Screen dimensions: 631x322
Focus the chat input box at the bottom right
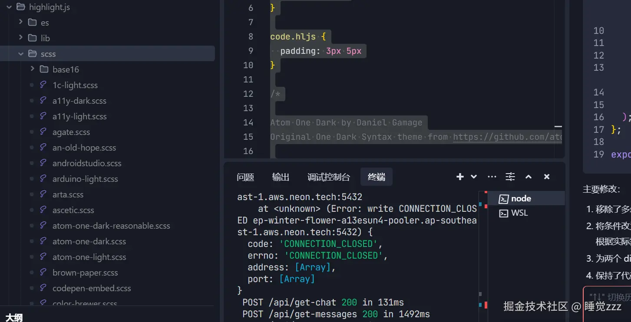pos(607,304)
